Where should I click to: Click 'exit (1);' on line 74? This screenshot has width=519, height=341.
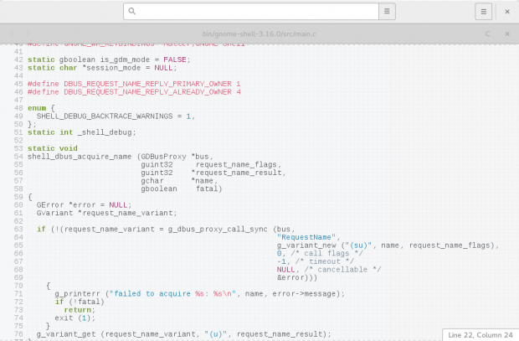75,318
